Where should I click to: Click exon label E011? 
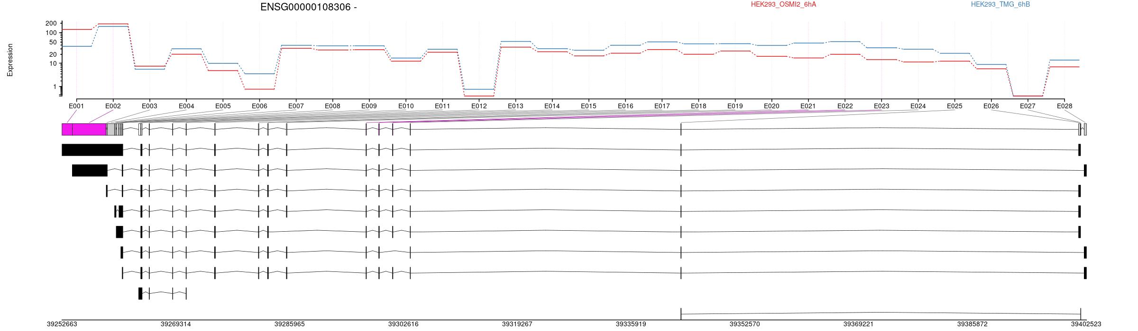pos(442,106)
